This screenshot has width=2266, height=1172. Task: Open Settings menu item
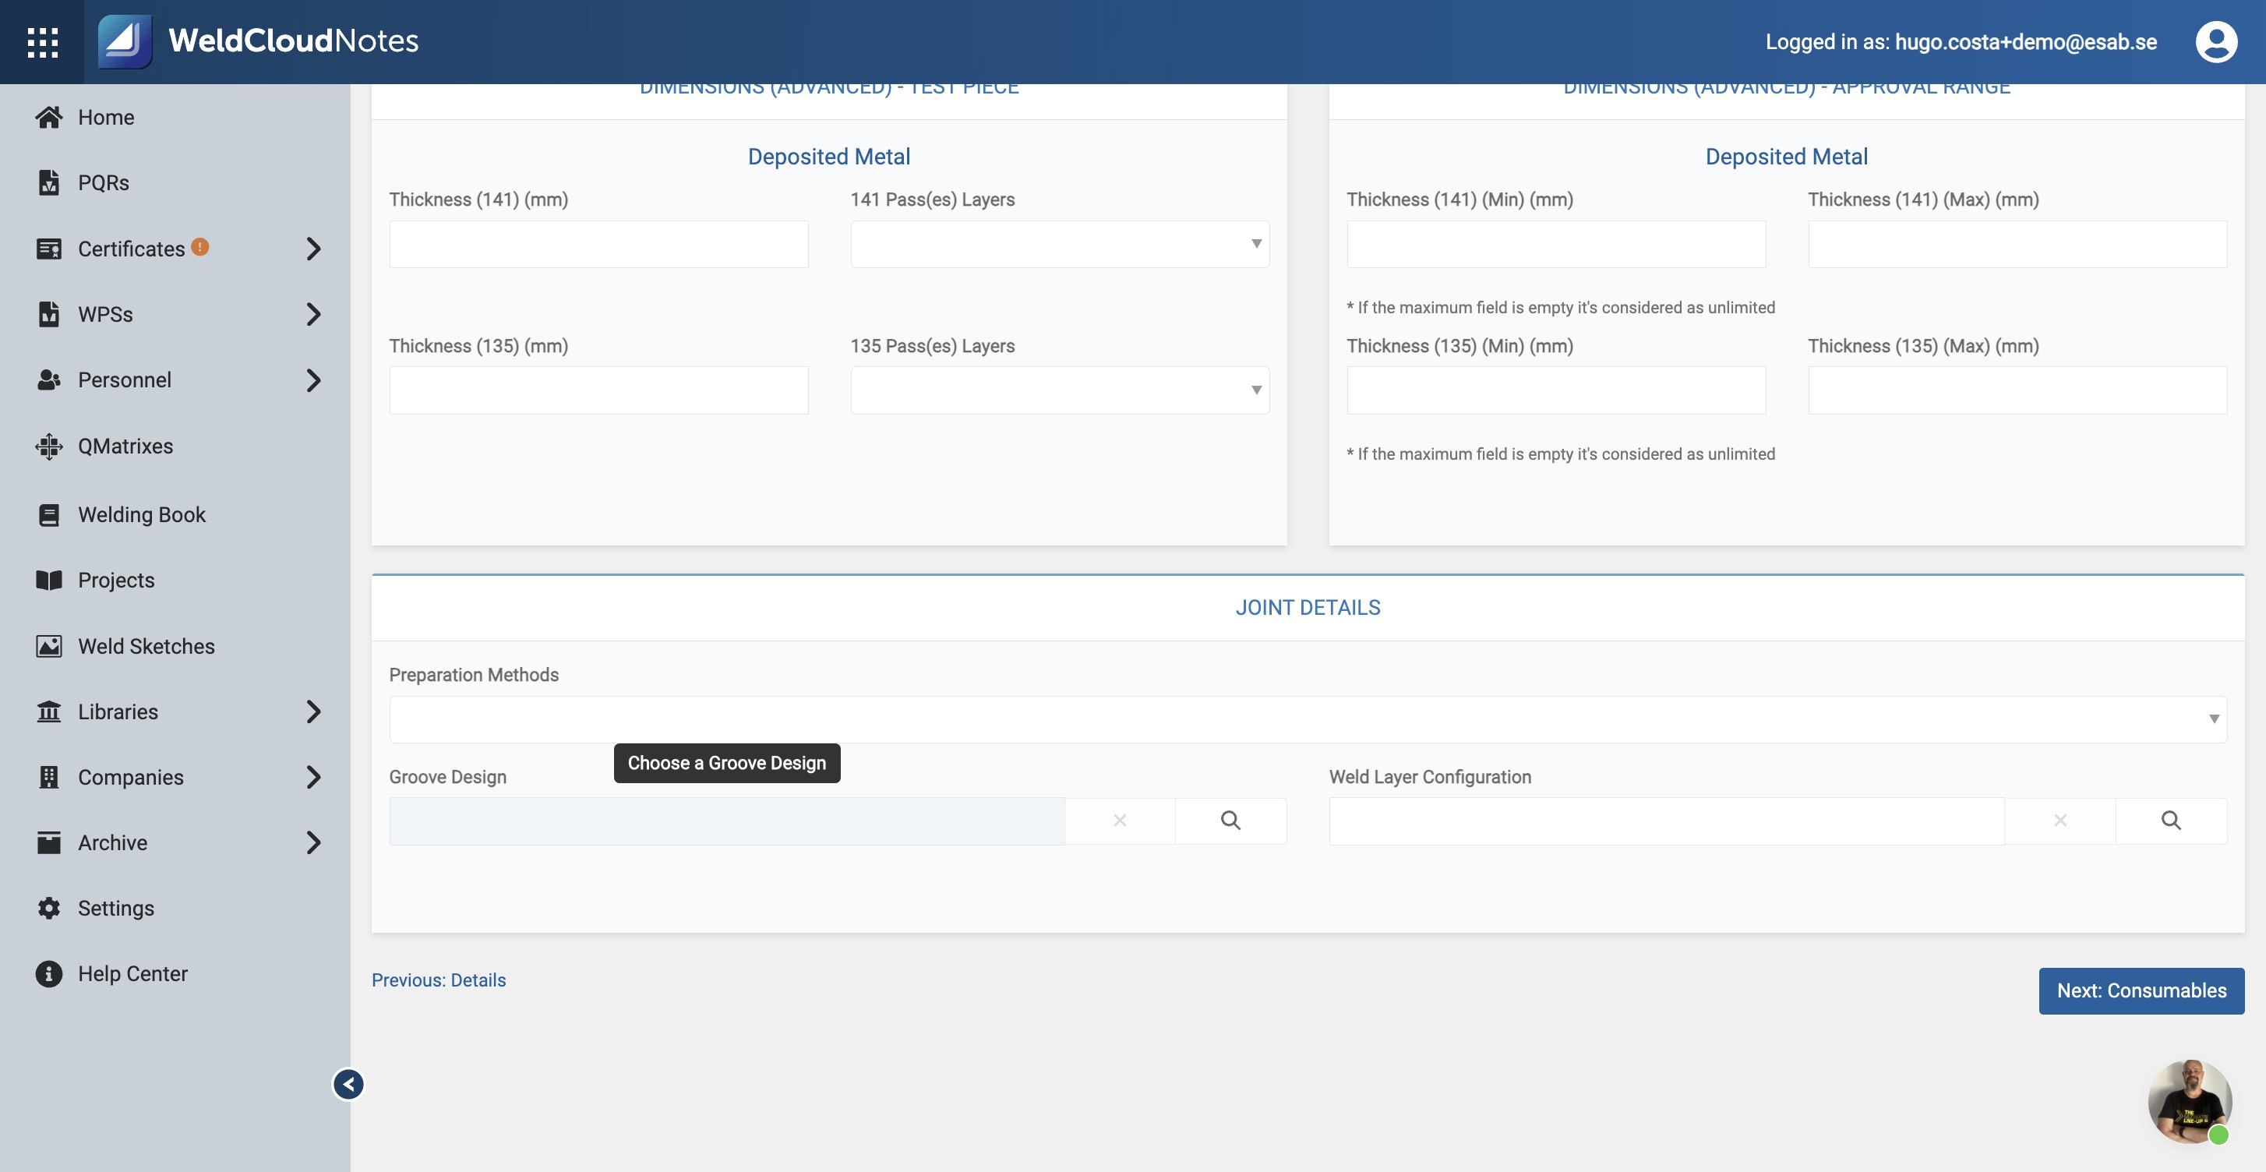tap(115, 908)
